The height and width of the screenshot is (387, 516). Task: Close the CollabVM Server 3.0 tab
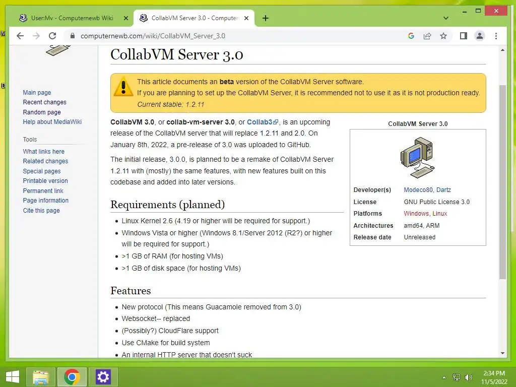point(246,18)
